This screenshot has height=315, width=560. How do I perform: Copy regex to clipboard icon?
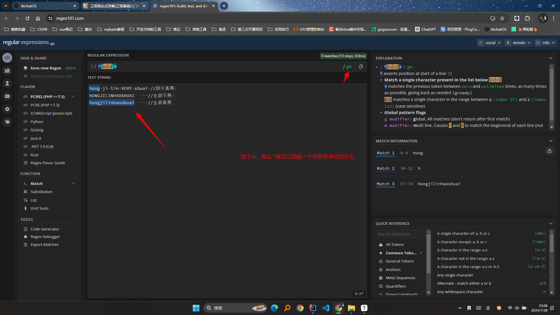pos(361,66)
